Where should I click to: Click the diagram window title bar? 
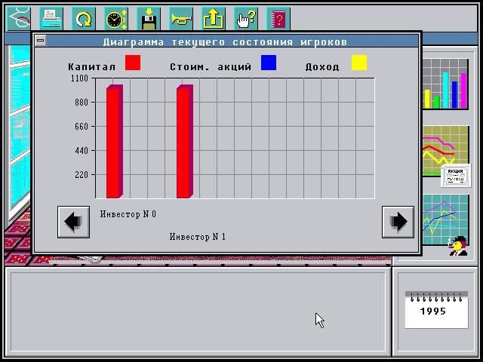[x=226, y=41]
